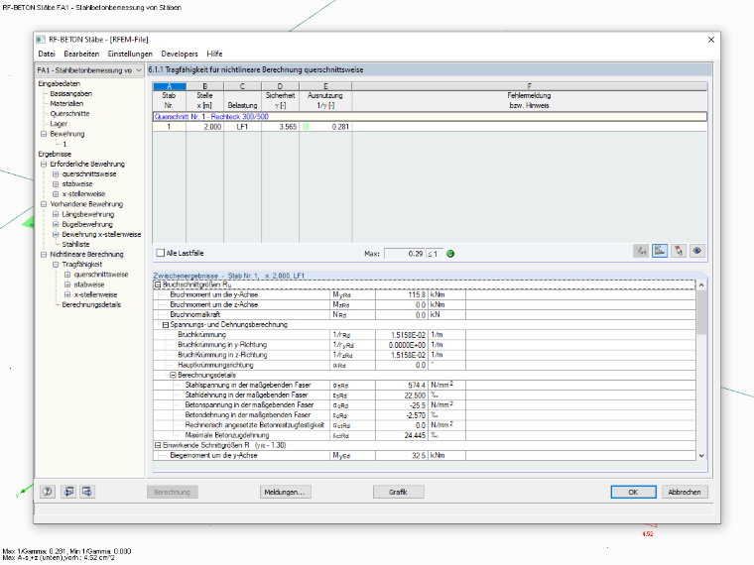754x565 pixels.
Task: Click the eye view mode icon
Action: click(697, 251)
